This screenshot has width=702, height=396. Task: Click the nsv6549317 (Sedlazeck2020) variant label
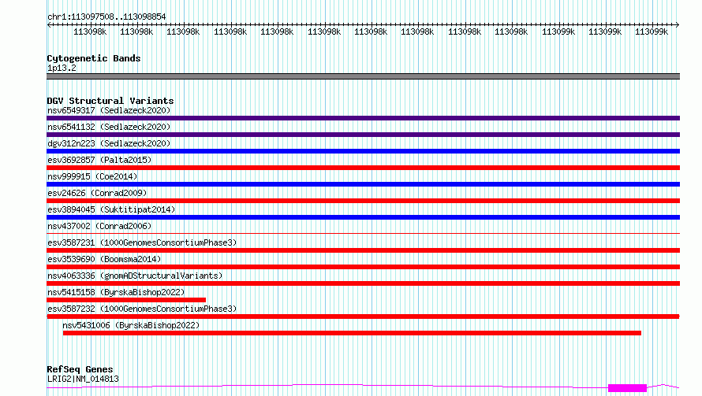109,110
